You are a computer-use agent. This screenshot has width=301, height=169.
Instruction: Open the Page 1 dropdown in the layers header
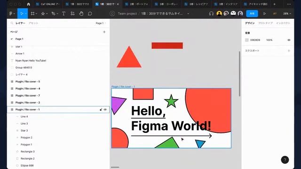(101, 23)
